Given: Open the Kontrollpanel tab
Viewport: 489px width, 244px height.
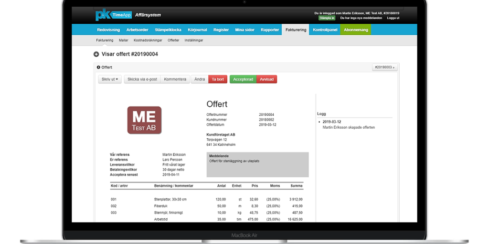Looking at the screenshot, I should tap(325, 30).
